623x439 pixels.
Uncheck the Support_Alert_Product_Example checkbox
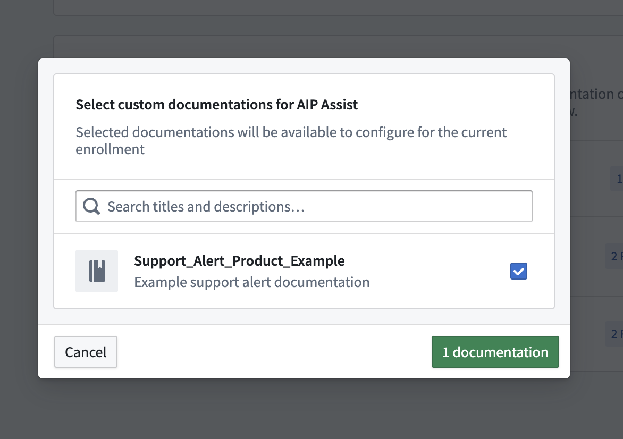click(x=518, y=271)
